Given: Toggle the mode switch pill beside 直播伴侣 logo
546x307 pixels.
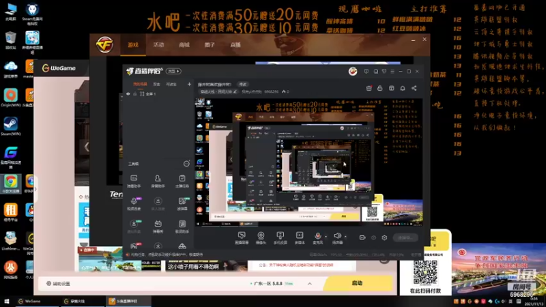Looking at the screenshot, I should tap(173, 71).
